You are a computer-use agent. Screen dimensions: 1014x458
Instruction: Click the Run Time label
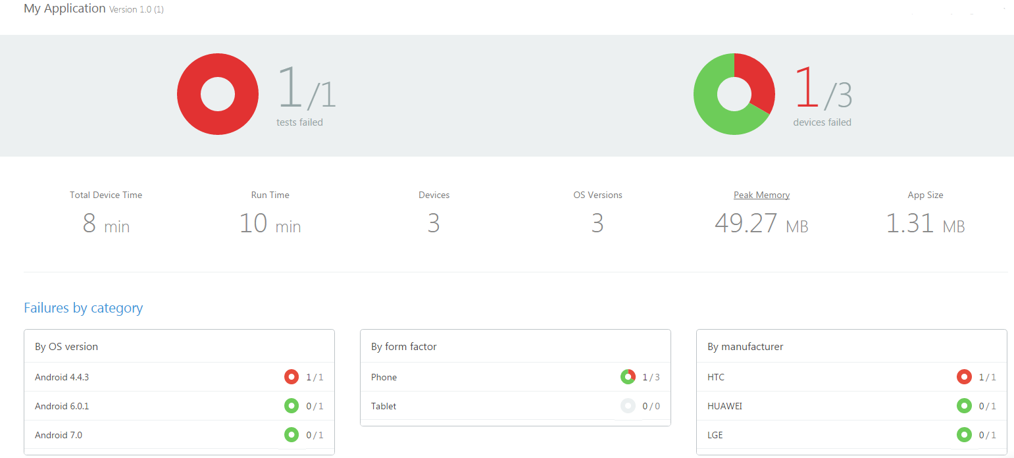click(x=270, y=195)
